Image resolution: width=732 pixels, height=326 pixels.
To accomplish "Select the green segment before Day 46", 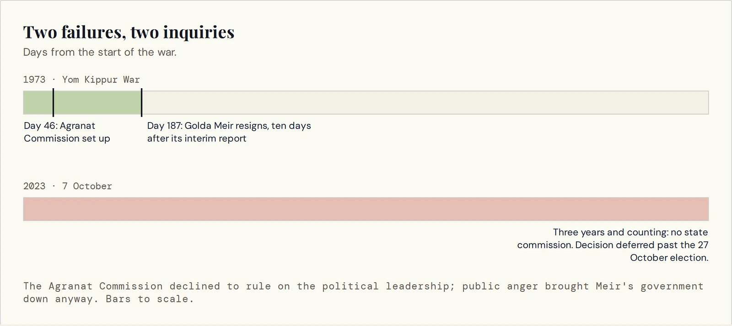I will (38, 102).
